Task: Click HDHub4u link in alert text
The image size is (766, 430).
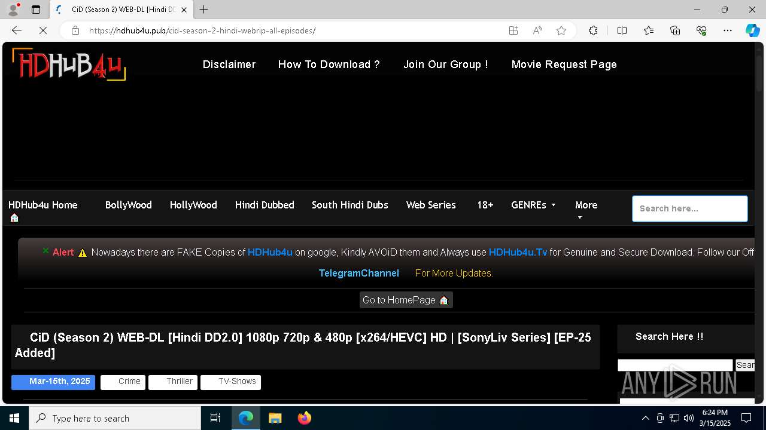Action: [x=270, y=253]
